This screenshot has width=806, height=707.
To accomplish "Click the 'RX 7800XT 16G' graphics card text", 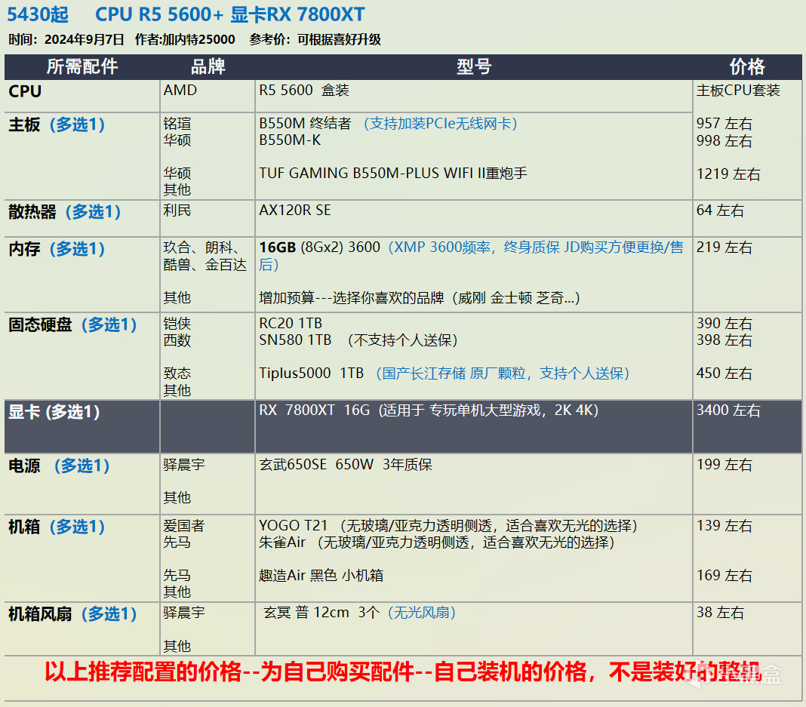I will pyautogui.click(x=315, y=410).
